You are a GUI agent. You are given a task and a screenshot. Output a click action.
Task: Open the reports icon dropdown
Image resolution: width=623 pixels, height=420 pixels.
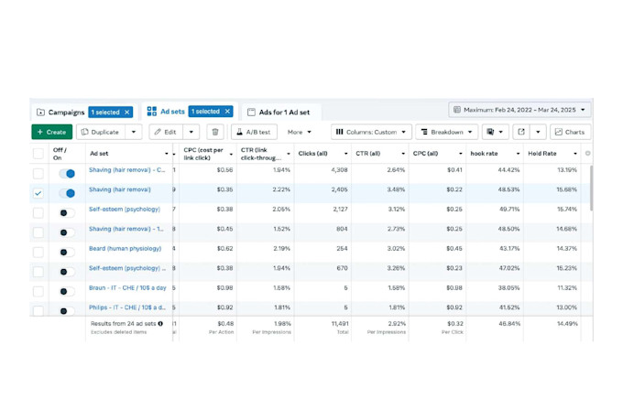495,132
